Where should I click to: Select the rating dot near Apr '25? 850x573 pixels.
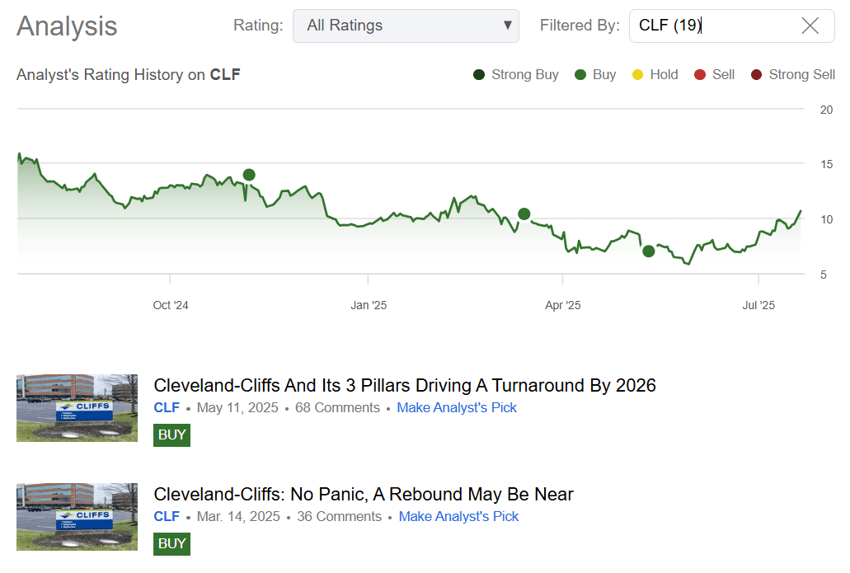click(524, 214)
